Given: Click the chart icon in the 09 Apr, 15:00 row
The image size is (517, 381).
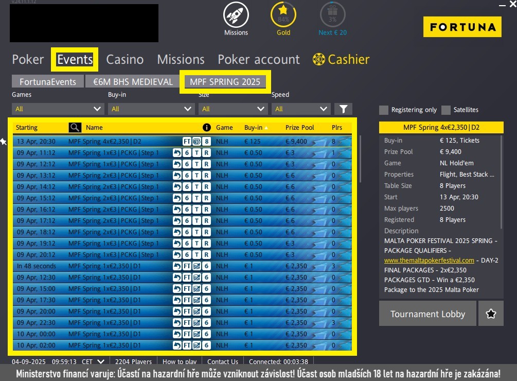Looking at the screenshot, I should [x=197, y=289].
